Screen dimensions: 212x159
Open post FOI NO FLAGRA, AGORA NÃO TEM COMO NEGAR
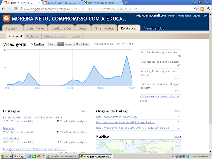point(33,117)
